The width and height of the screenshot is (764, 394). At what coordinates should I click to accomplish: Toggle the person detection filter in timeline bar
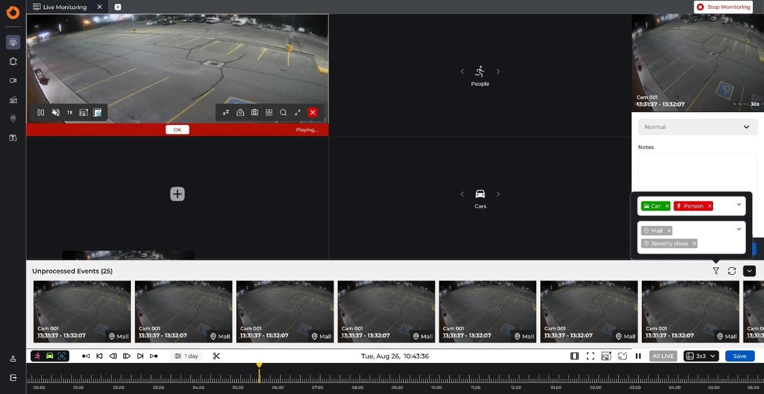coord(38,356)
